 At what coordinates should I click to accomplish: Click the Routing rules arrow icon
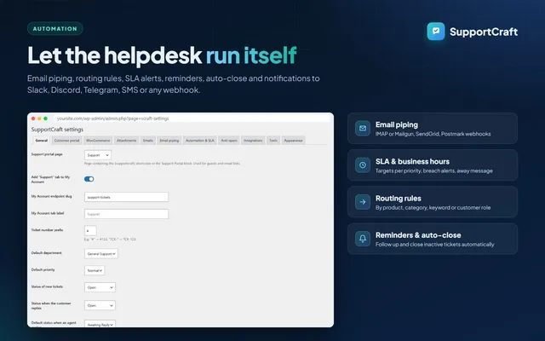363,202
